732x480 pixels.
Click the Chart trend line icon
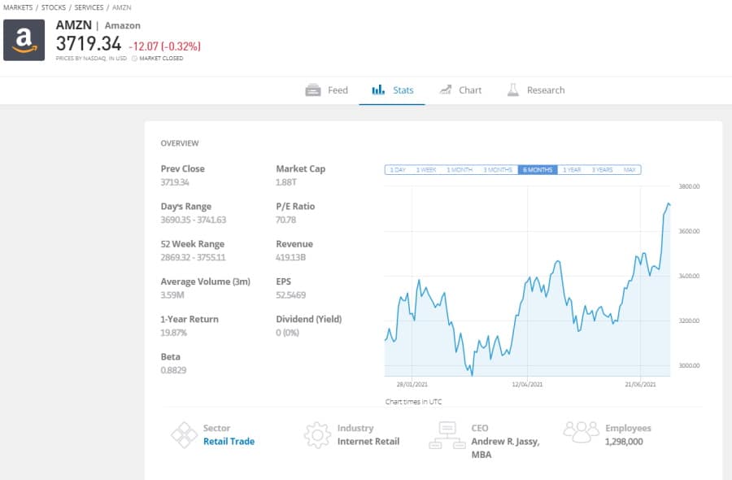(446, 89)
